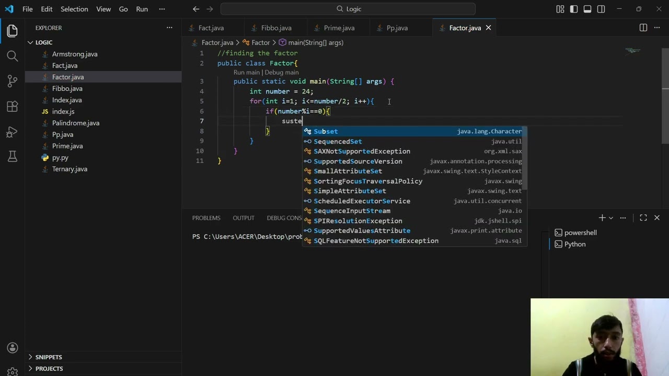Screen dimensions: 669x376
Task: Select the SequencedSet completion suggestion
Action: (414, 142)
